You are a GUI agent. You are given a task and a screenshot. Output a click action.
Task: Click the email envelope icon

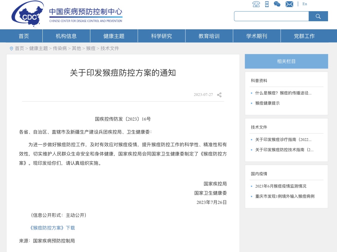pyautogui.click(x=289, y=4)
